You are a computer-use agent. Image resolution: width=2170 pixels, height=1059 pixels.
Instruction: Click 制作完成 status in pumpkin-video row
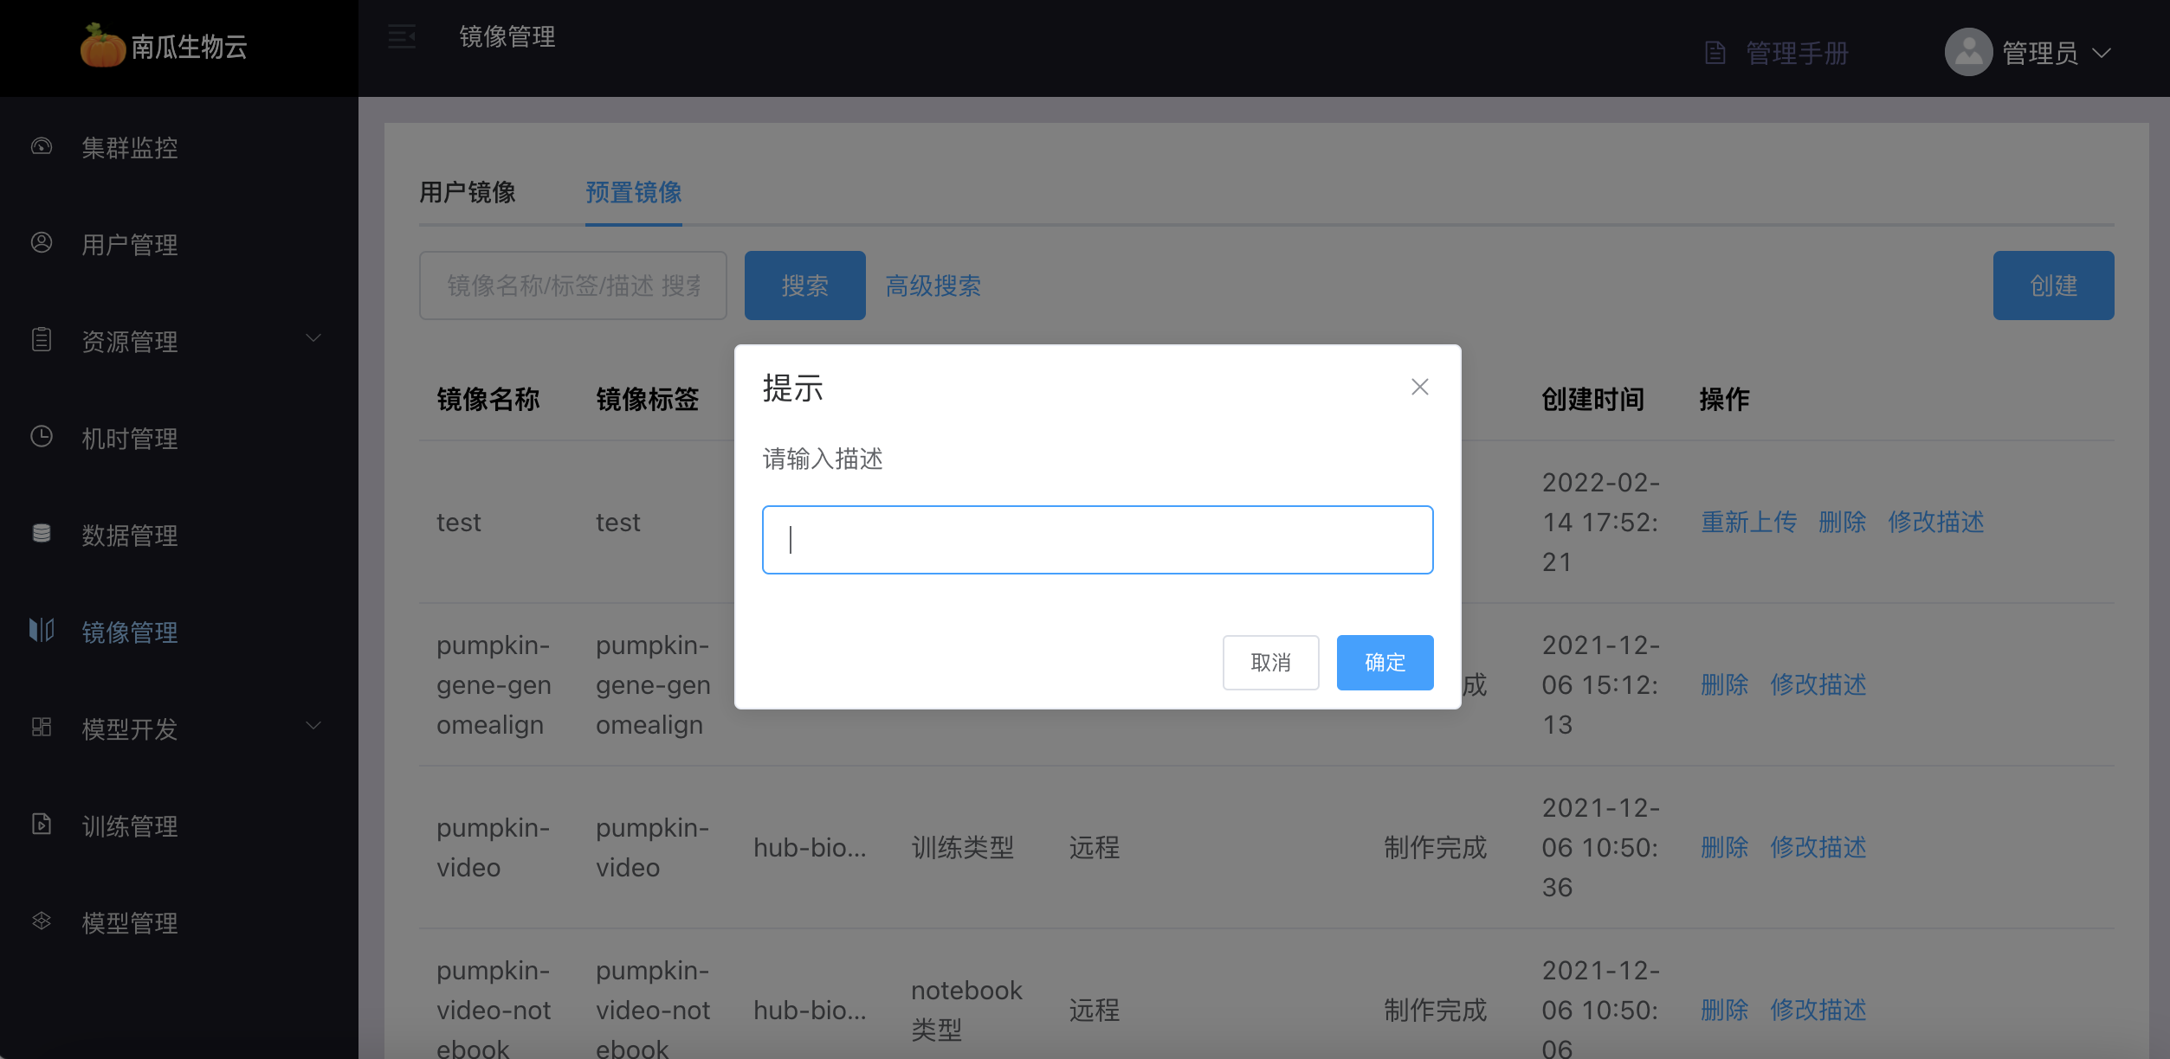coord(1435,847)
